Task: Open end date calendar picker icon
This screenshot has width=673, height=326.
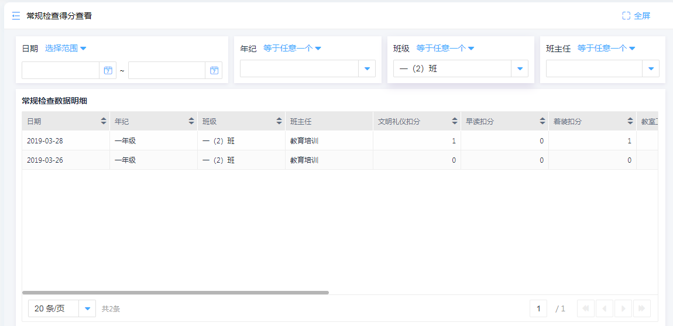Action: pos(214,70)
